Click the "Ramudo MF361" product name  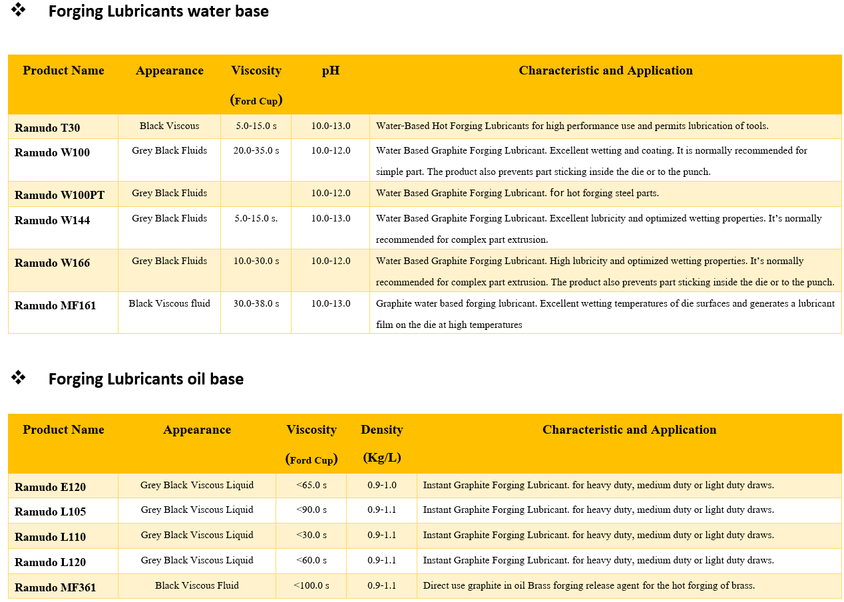tap(55, 587)
